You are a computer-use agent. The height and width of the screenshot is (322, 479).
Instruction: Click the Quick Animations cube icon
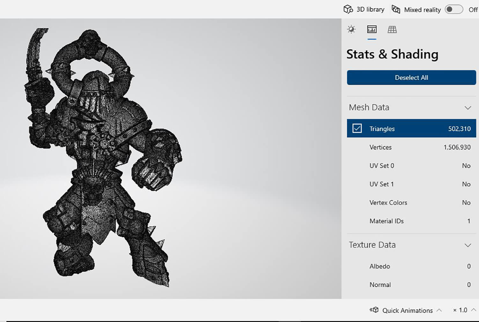click(x=374, y=310)
